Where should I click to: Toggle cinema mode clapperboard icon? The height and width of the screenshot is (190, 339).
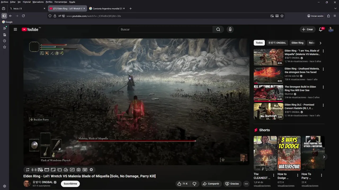pos(47,170)
